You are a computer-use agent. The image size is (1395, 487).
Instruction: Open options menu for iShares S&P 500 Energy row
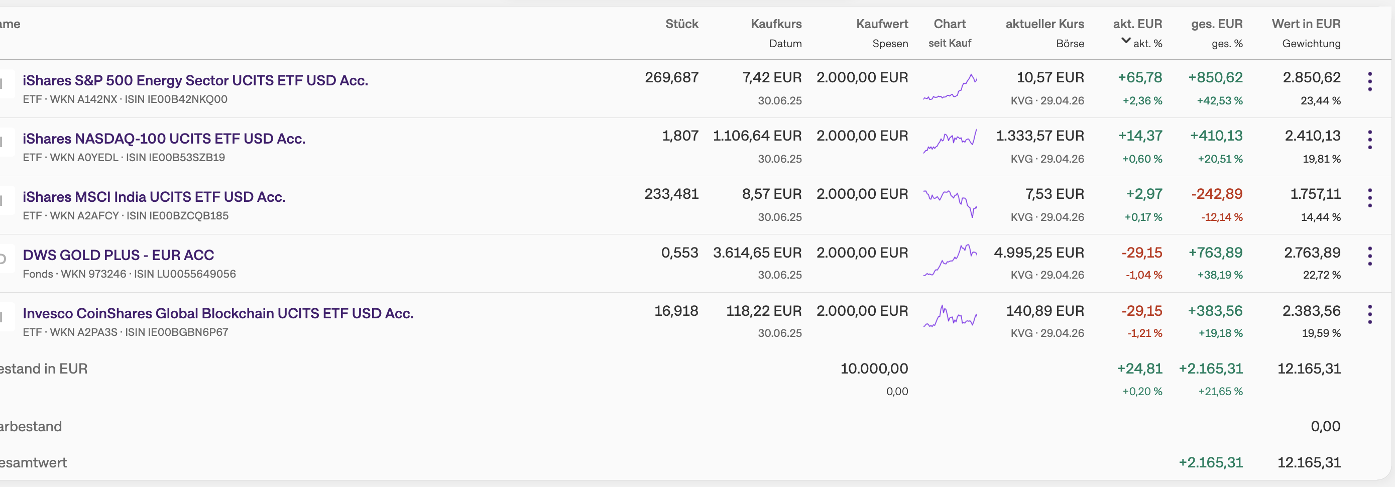pos(1369,82)
